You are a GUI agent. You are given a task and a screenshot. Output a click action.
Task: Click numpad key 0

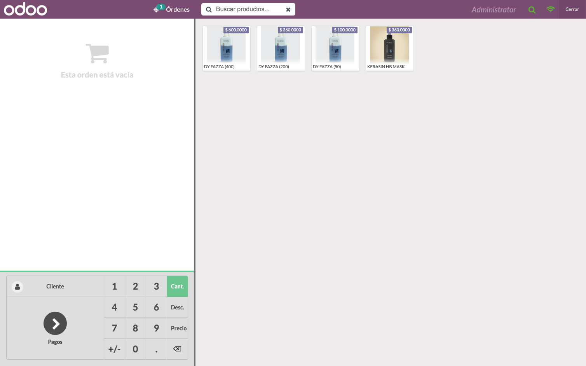[136, 349]
